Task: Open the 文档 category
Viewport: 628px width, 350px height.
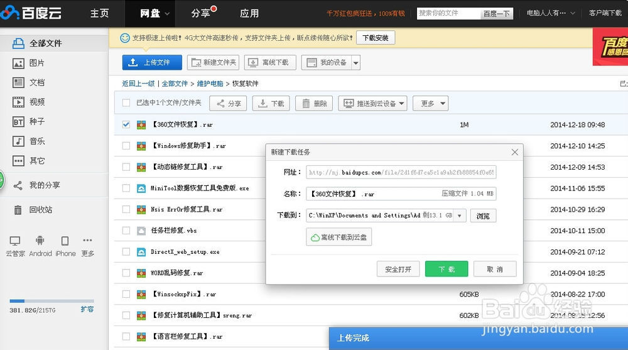Action: (29, 82)
